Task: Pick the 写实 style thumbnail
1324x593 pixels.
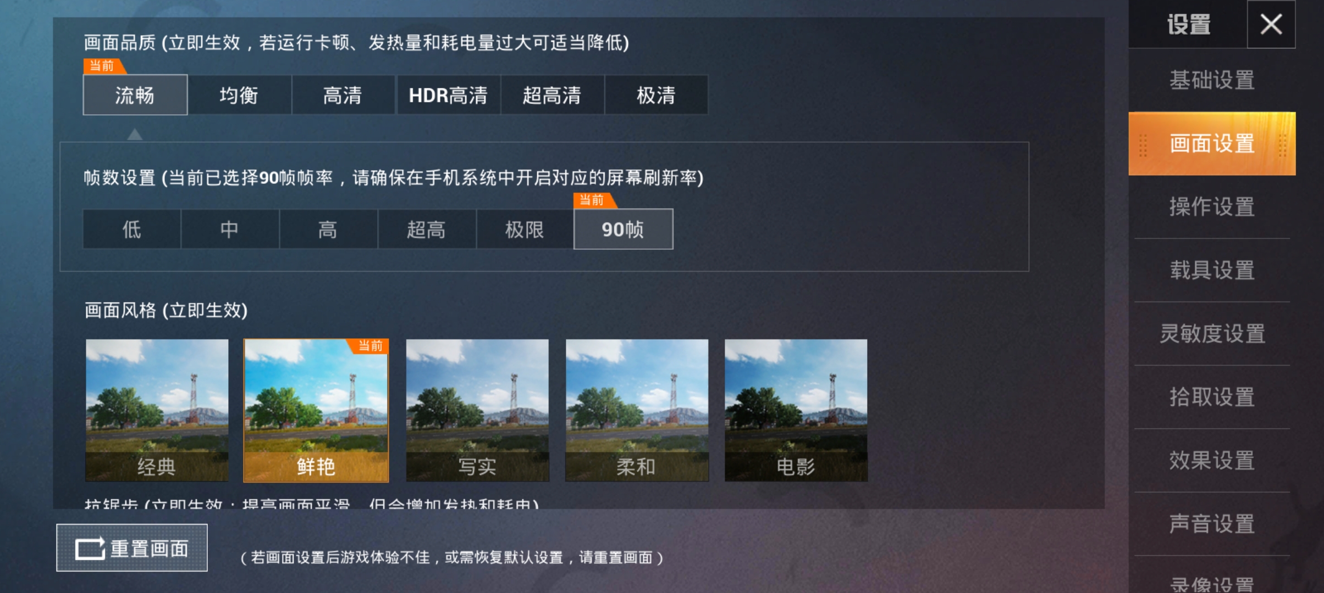Action: 477,410
